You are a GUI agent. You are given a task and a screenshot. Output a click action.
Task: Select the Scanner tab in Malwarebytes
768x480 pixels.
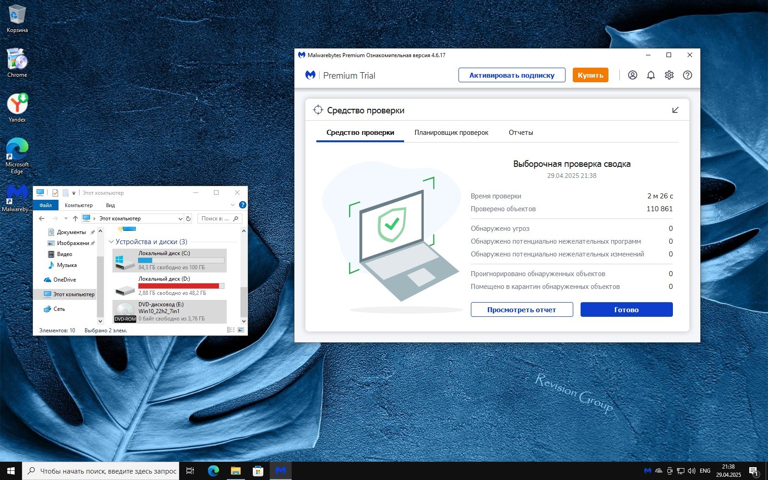tap(360, 133)
